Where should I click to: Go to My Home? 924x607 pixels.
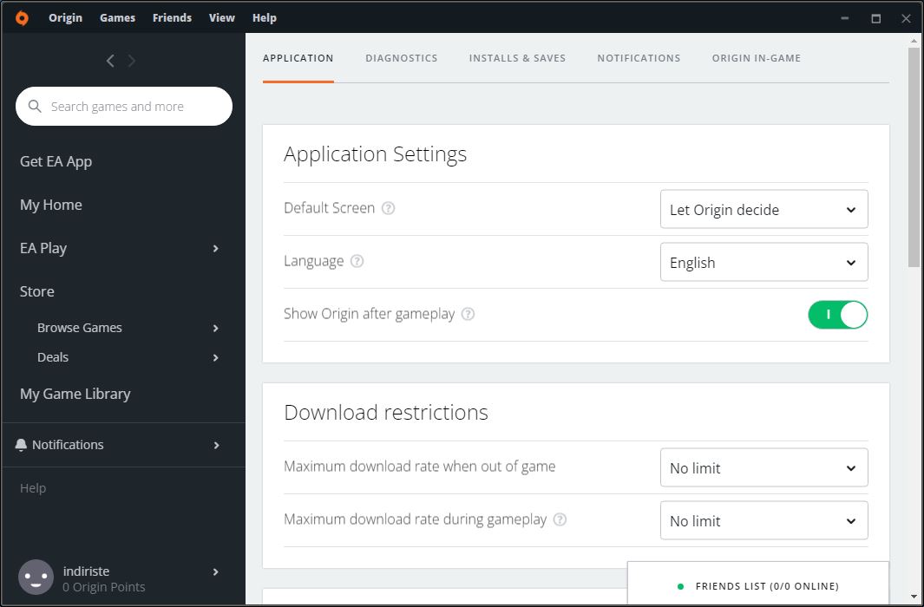(50, 205)
